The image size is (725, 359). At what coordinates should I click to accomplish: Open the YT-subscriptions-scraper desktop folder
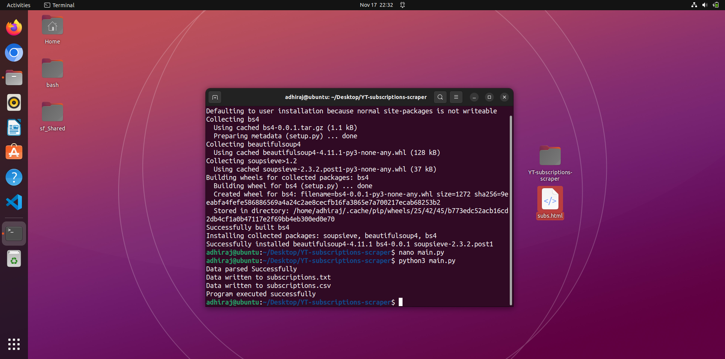pos(550,155)
